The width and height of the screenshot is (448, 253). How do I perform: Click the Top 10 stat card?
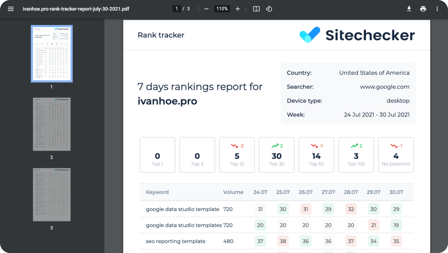tap(237, 155)
